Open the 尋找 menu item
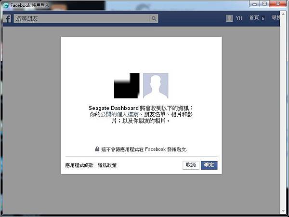Viewport: 289px width, 217px height. tap(276, 17)
